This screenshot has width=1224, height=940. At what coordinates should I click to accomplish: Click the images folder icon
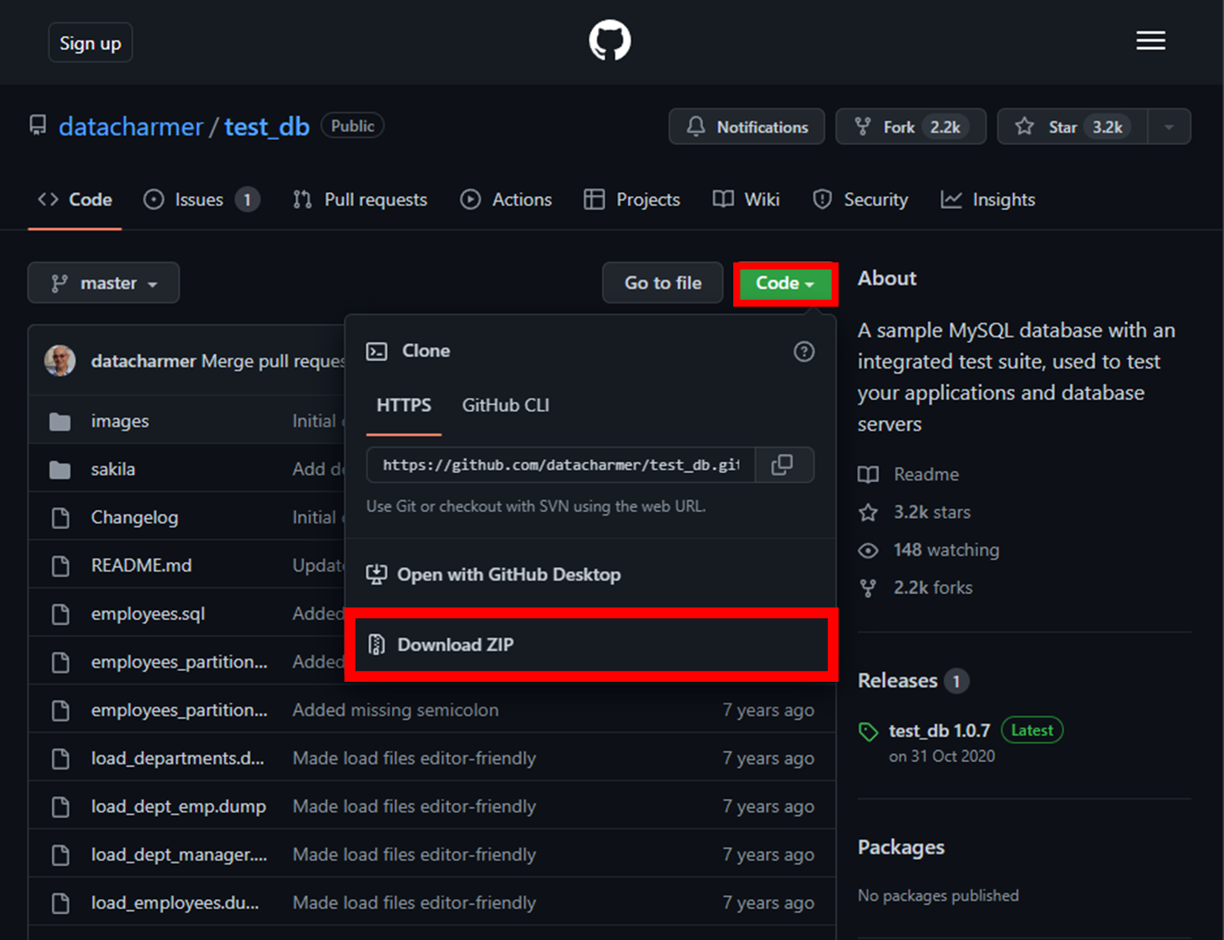pyautogui.click(x=60, y=421)
